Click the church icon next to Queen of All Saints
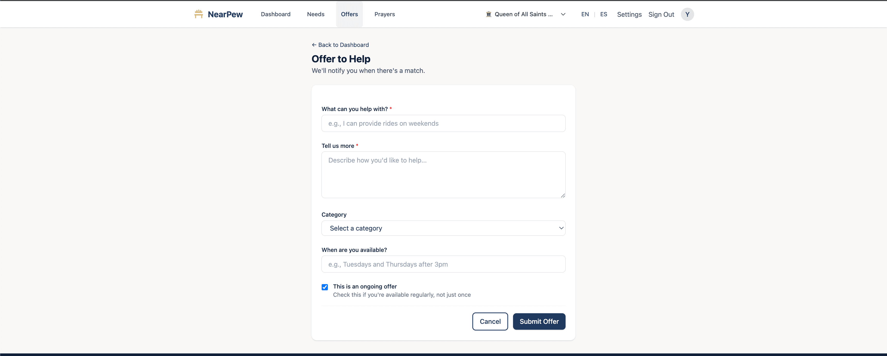 click(489, 14)
